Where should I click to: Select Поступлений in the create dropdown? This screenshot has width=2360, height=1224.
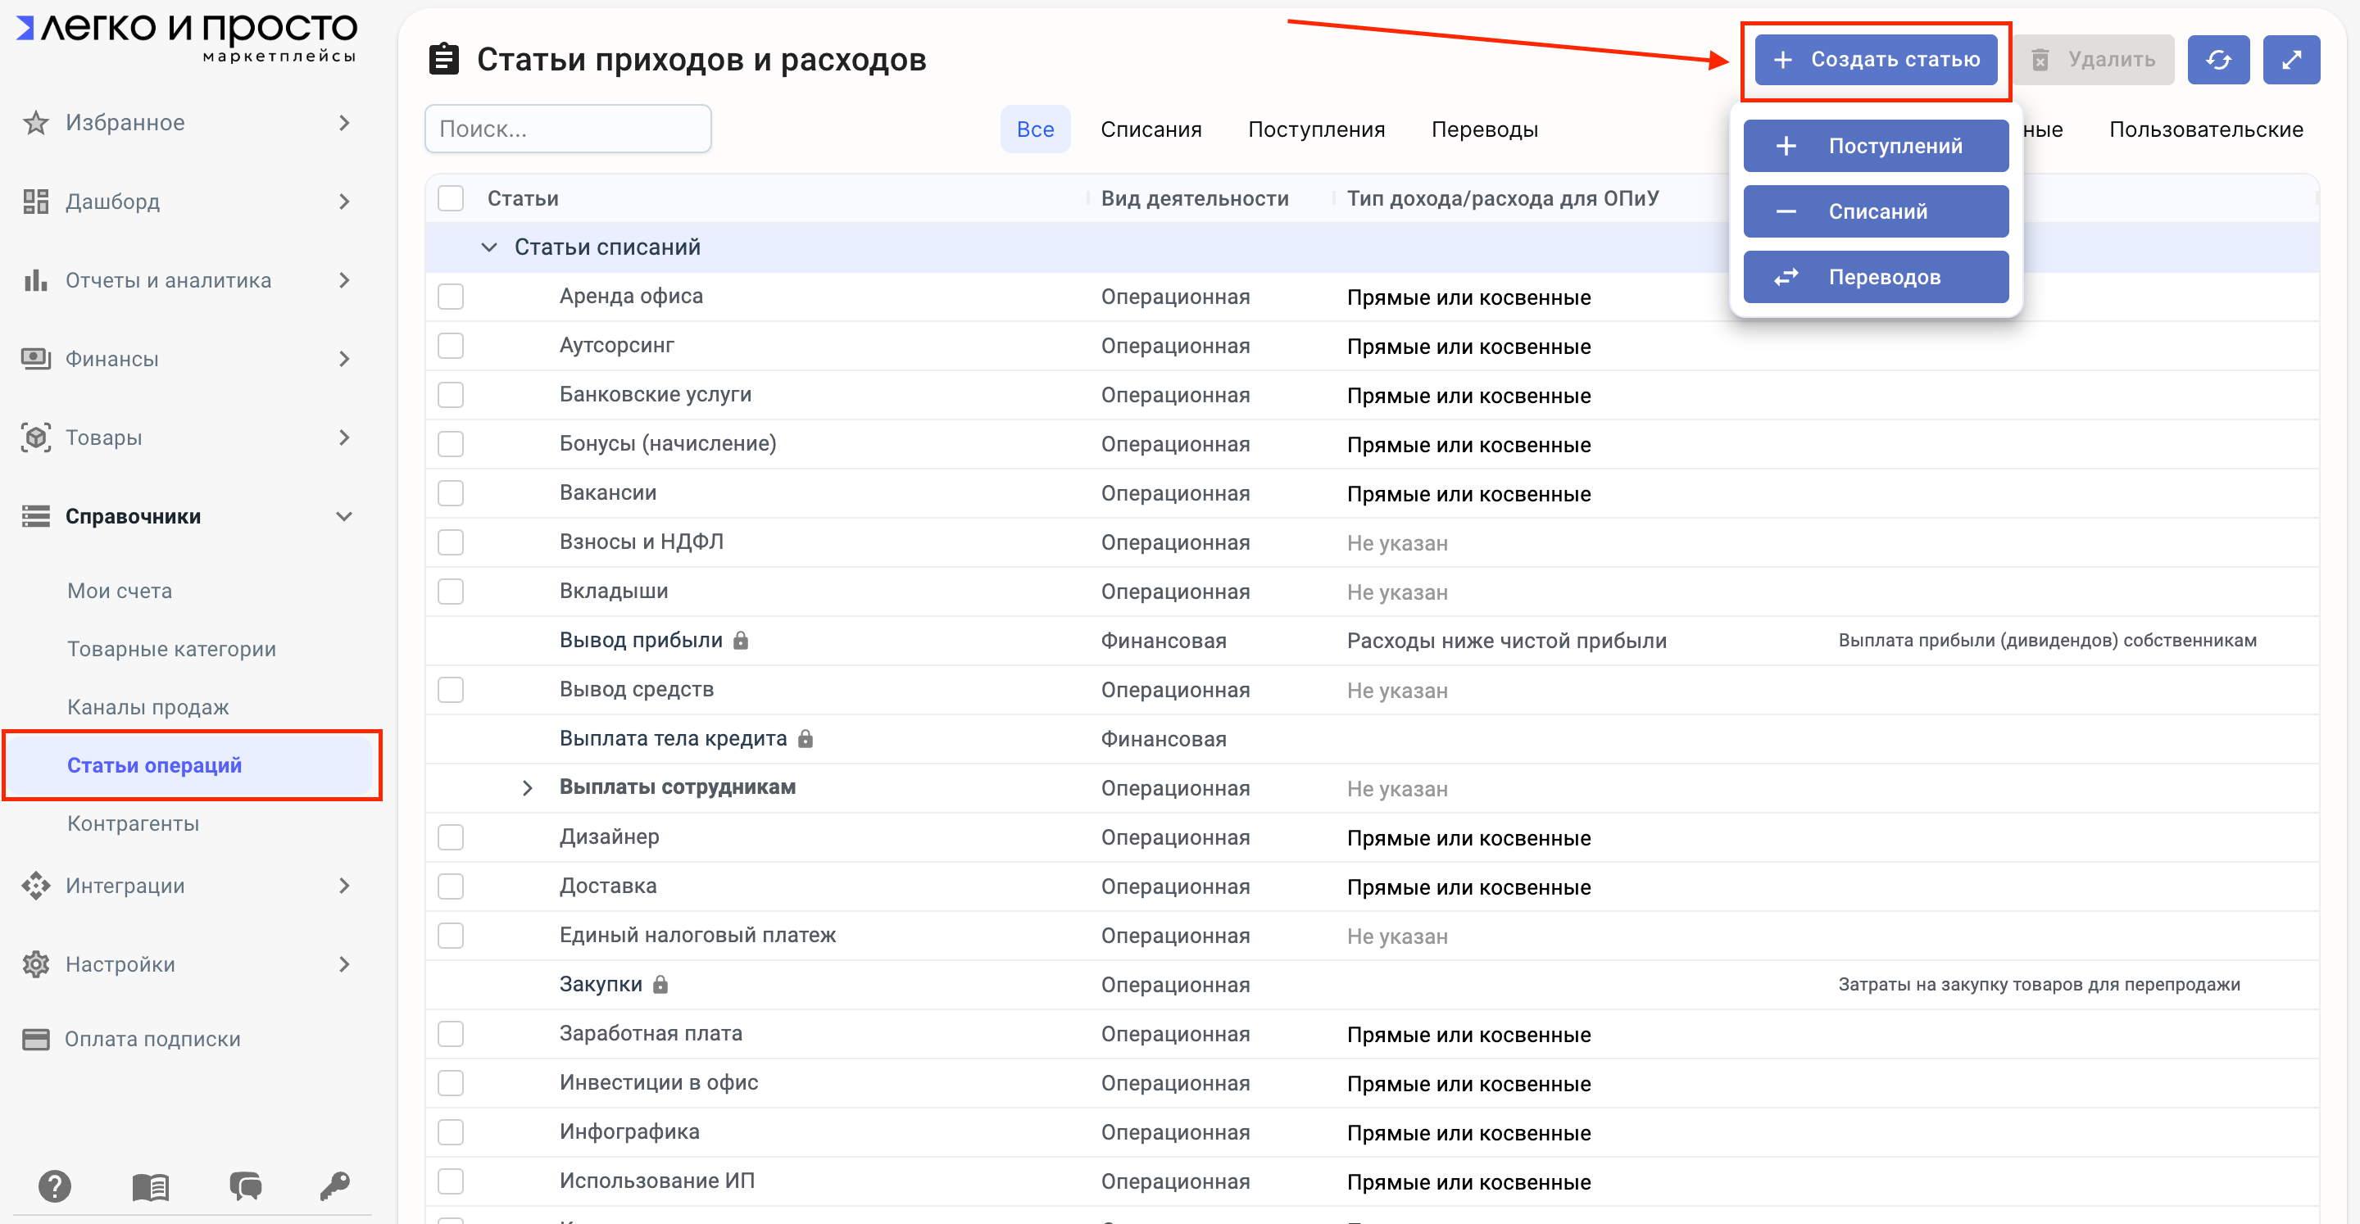(1876, 146)
